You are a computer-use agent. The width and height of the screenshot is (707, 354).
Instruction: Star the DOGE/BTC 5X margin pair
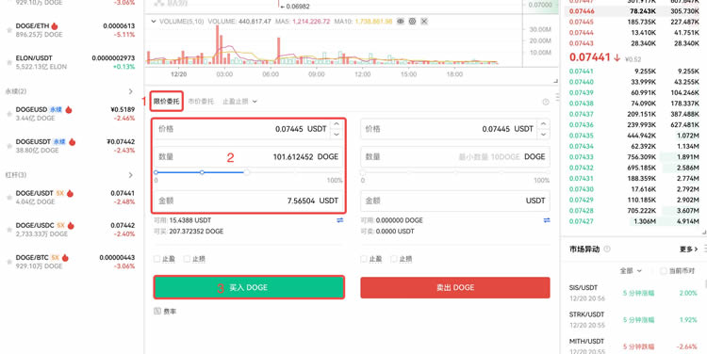pyautogui.click(x=9, y=262)
